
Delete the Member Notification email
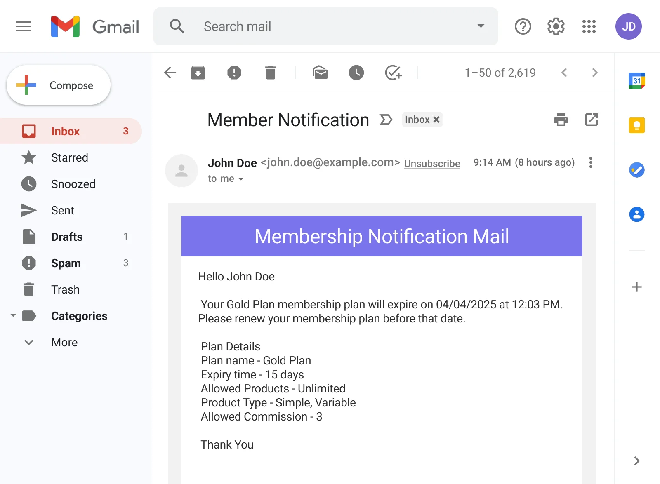pos(270,73)
